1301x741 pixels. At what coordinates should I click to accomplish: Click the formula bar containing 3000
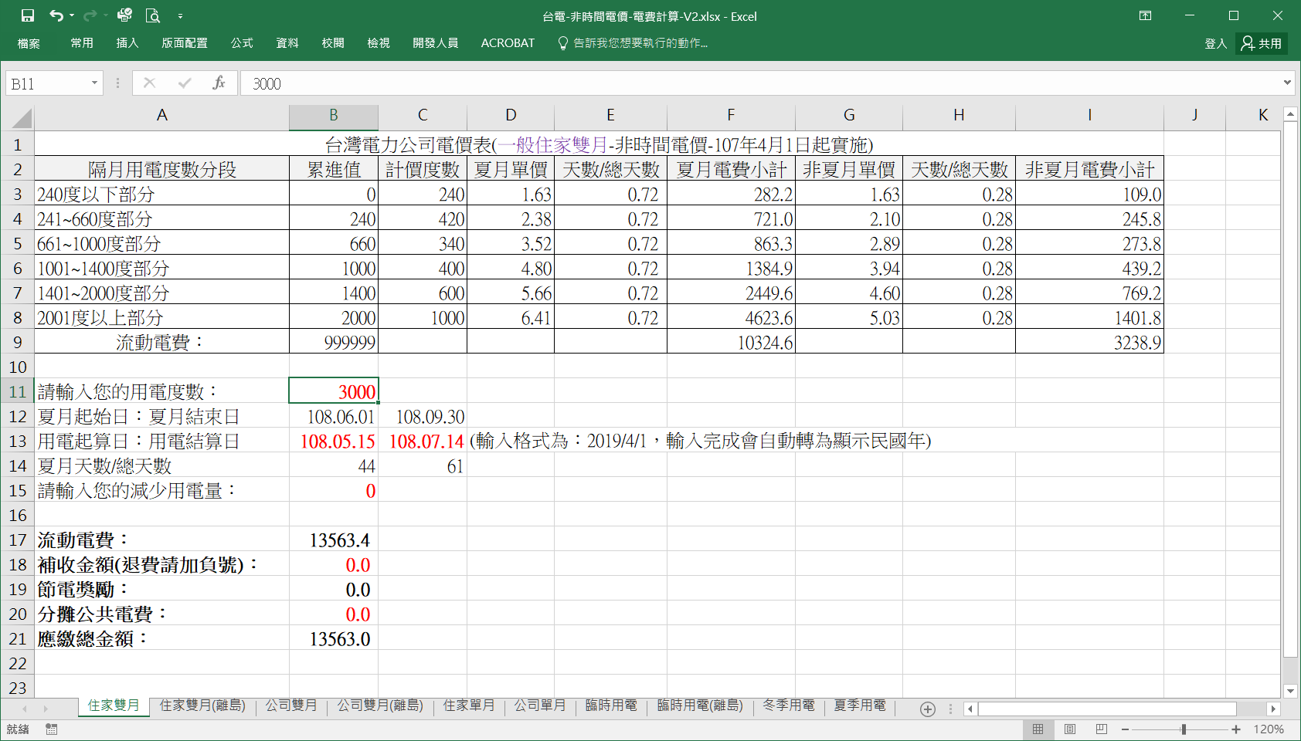(x=761, y=83)
